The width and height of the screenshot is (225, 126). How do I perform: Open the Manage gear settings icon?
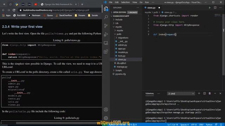tap(106, 118)
